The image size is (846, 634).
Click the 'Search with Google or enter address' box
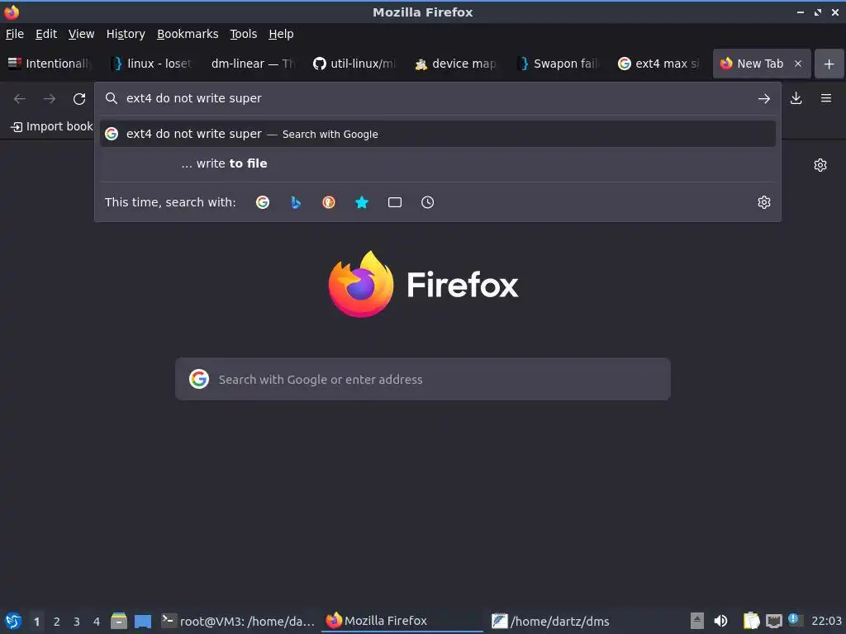[423, 379]
